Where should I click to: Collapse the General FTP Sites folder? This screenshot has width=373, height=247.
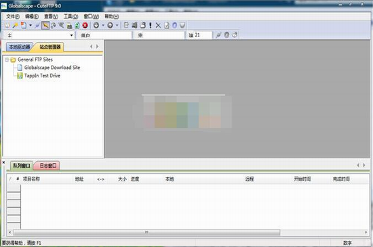click(x=7, y=60)
